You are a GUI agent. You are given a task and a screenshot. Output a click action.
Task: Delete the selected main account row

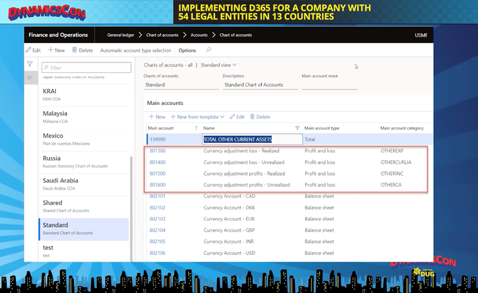point(260,117)
